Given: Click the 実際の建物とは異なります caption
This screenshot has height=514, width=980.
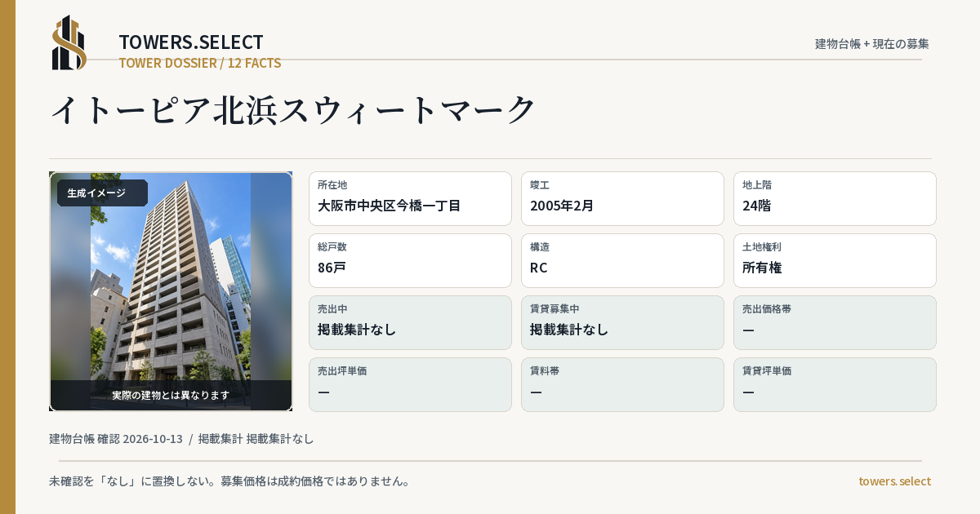Looking at the screenshot, I should point(171,395).
